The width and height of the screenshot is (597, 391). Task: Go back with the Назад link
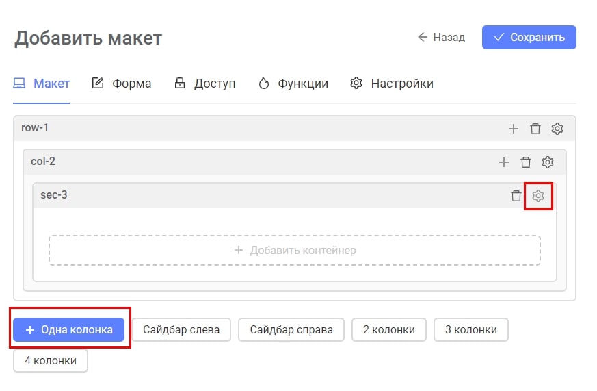(x=441, y=38)
